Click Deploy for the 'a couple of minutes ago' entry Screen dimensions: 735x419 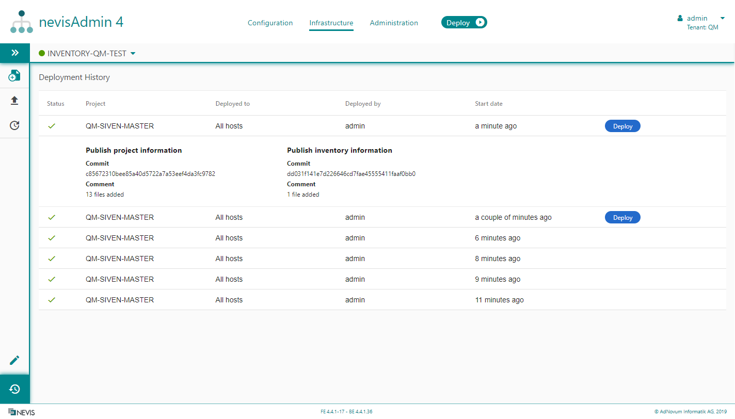[622, 217]
